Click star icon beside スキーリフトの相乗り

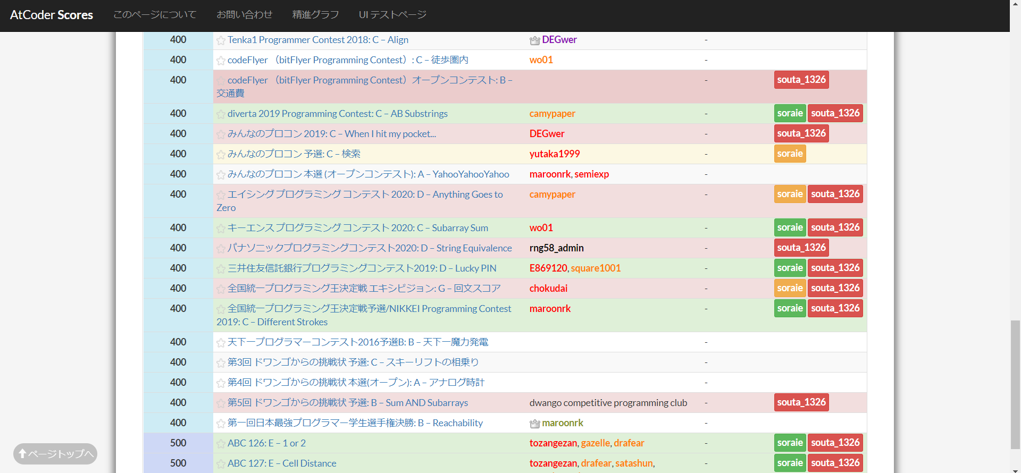221,363
